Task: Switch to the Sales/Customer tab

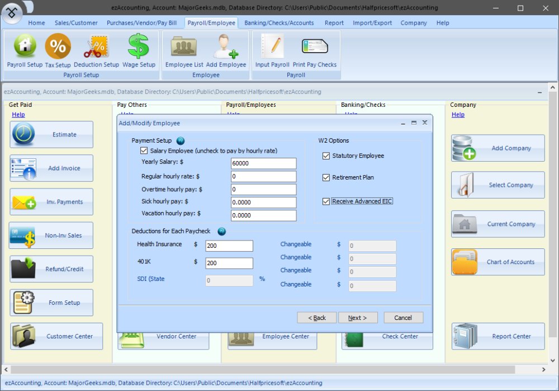Action: click(x=76, y=23)
